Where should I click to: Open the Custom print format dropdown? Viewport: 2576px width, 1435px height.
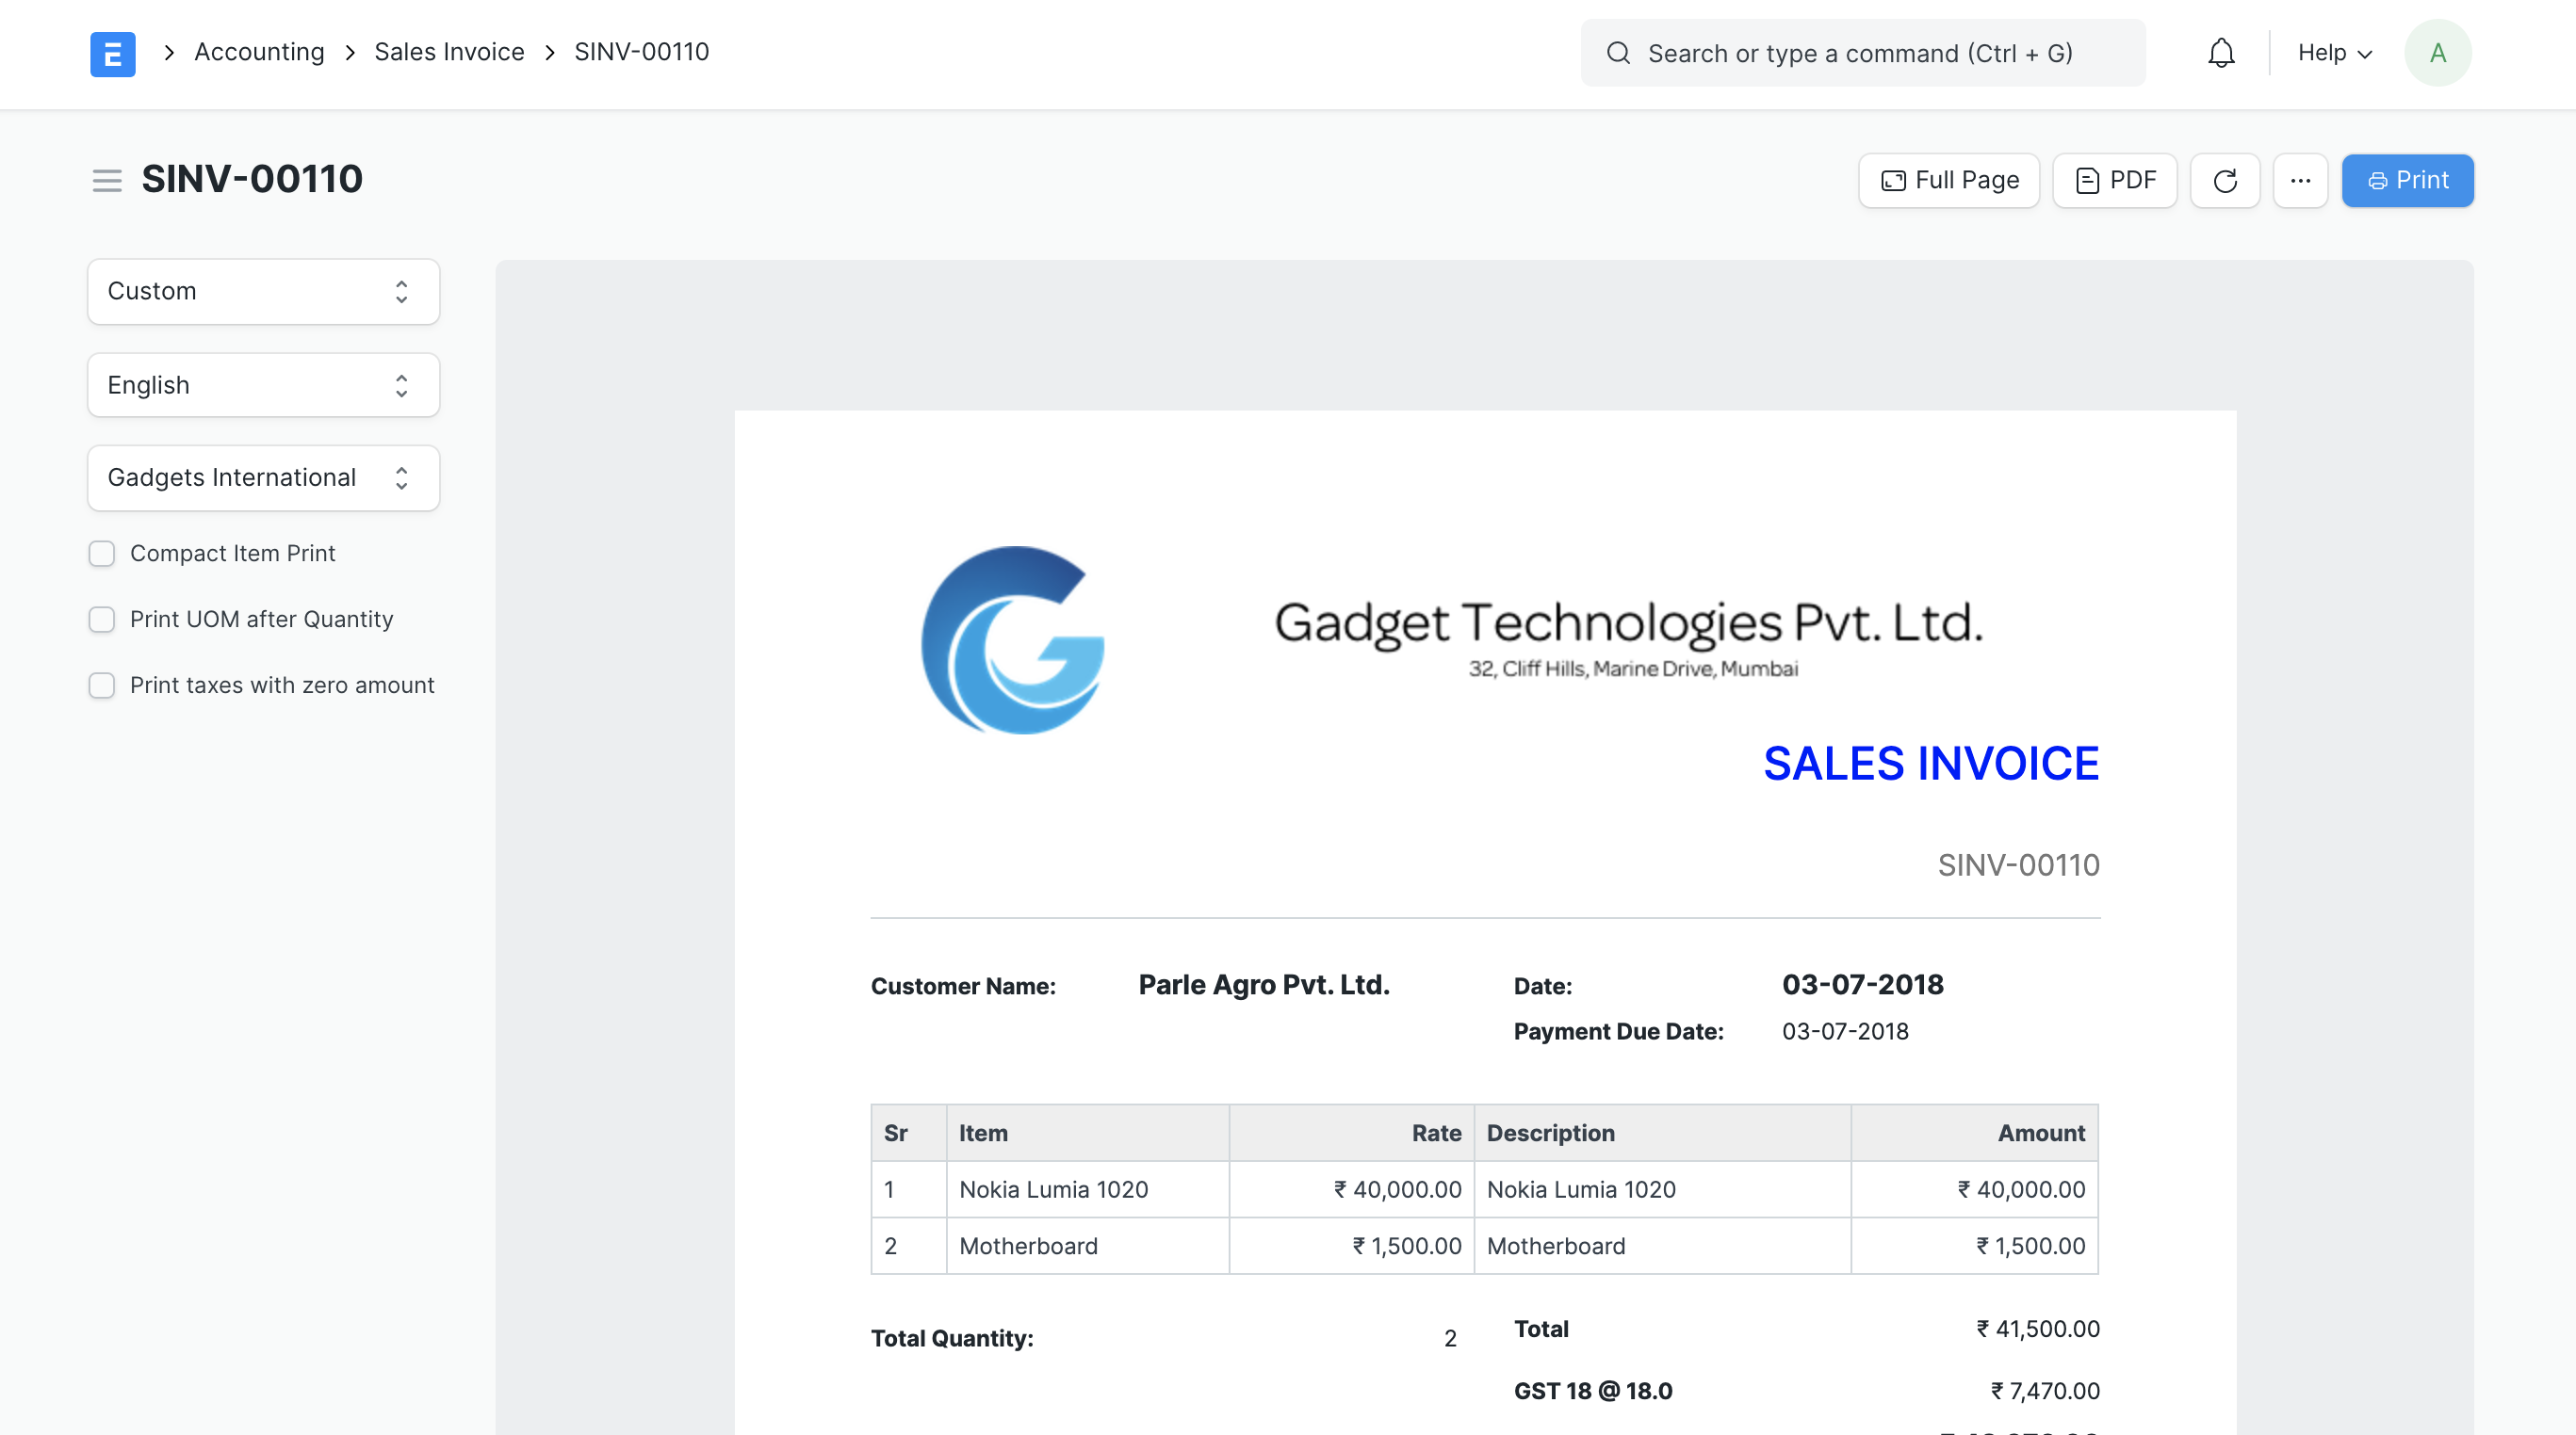263,292
